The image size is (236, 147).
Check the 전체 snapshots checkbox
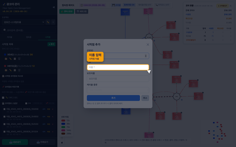tap(26, 103)
